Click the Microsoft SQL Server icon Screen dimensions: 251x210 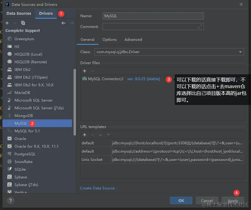[10, 100]
